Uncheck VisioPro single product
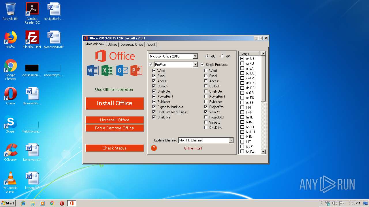This screenshot has height=207, width=369. point(206,112)
